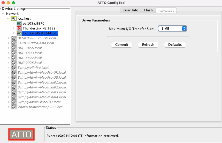Click the ThunderLink NS 3252 lightning icon
The height and width of the screenshot is (143, 222).
click(19, 28)
